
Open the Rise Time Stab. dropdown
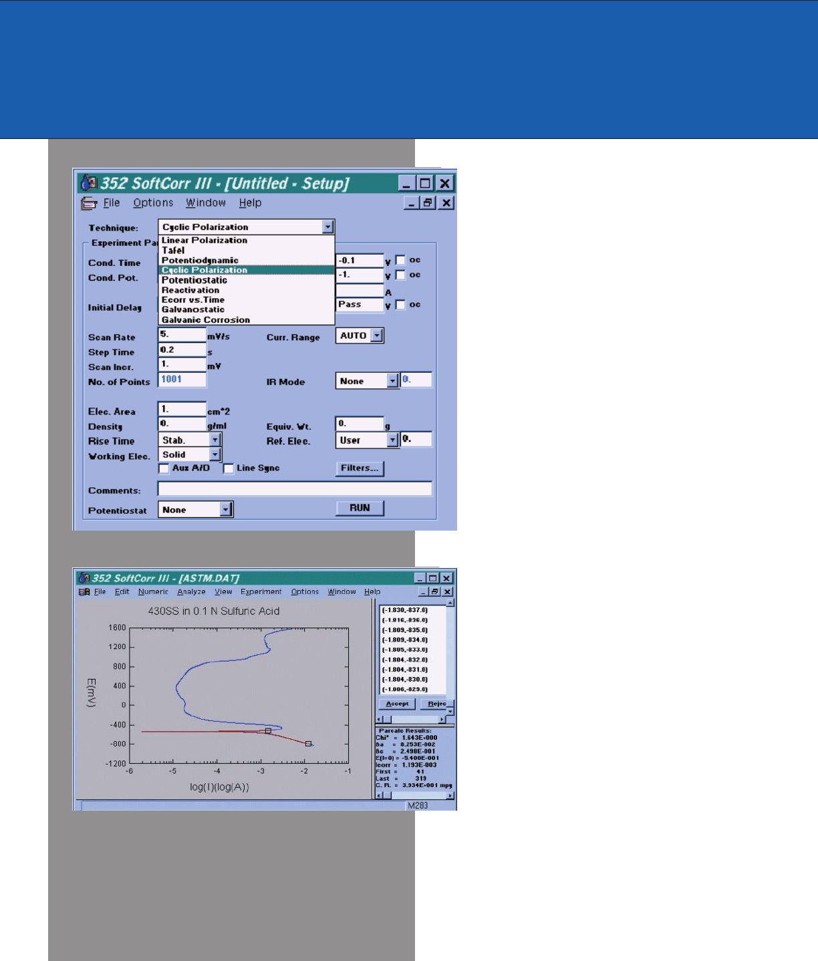click(215, 440)
